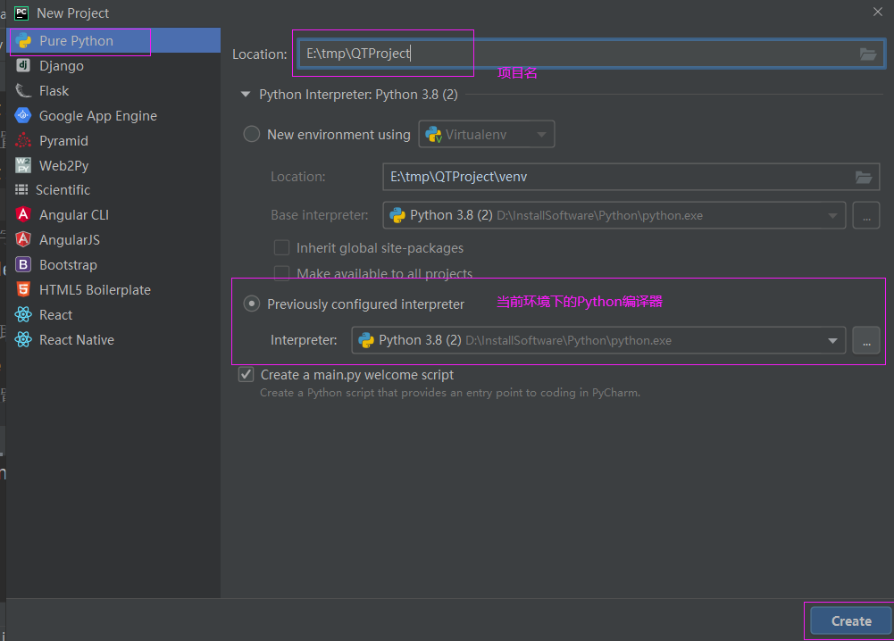Click the Web2Py icon
This screenshot has width=894, height=641.
point(23,165)
